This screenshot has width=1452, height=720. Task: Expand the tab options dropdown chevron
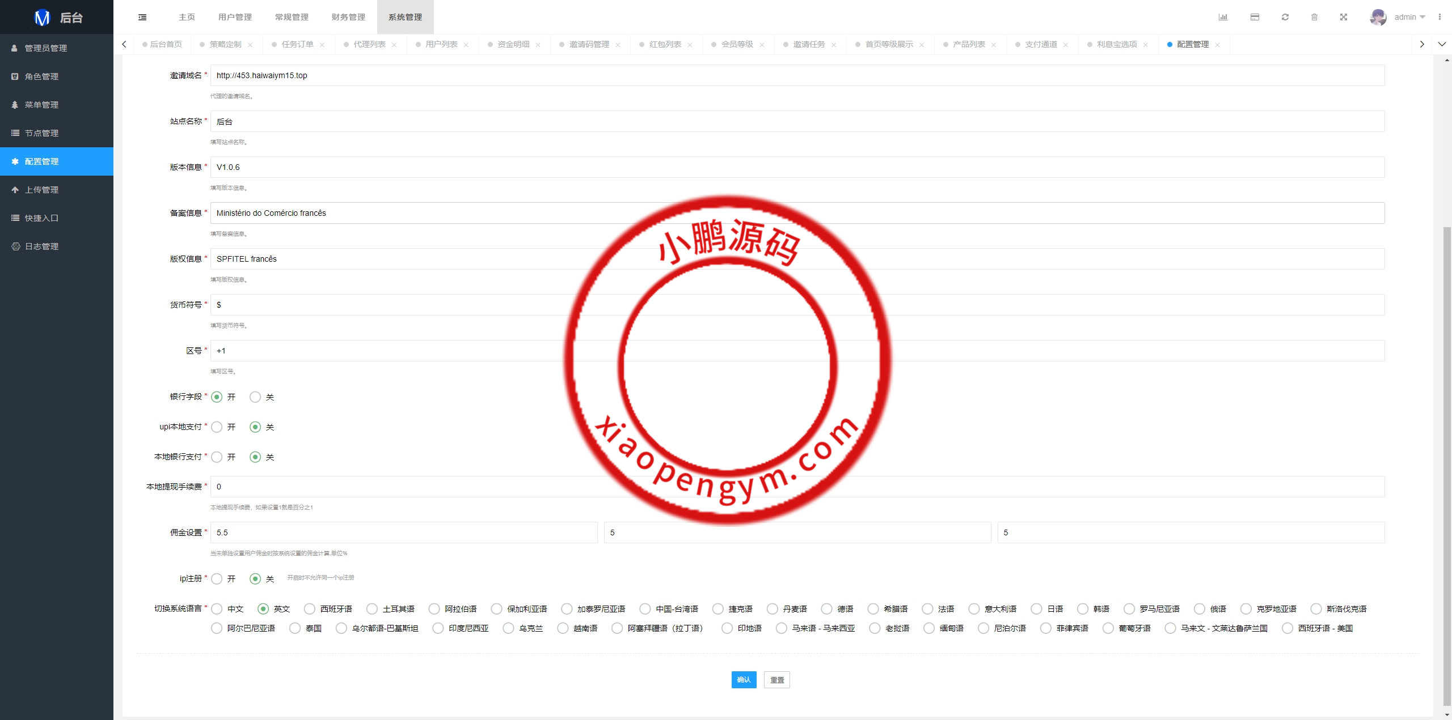(1442, 44)
